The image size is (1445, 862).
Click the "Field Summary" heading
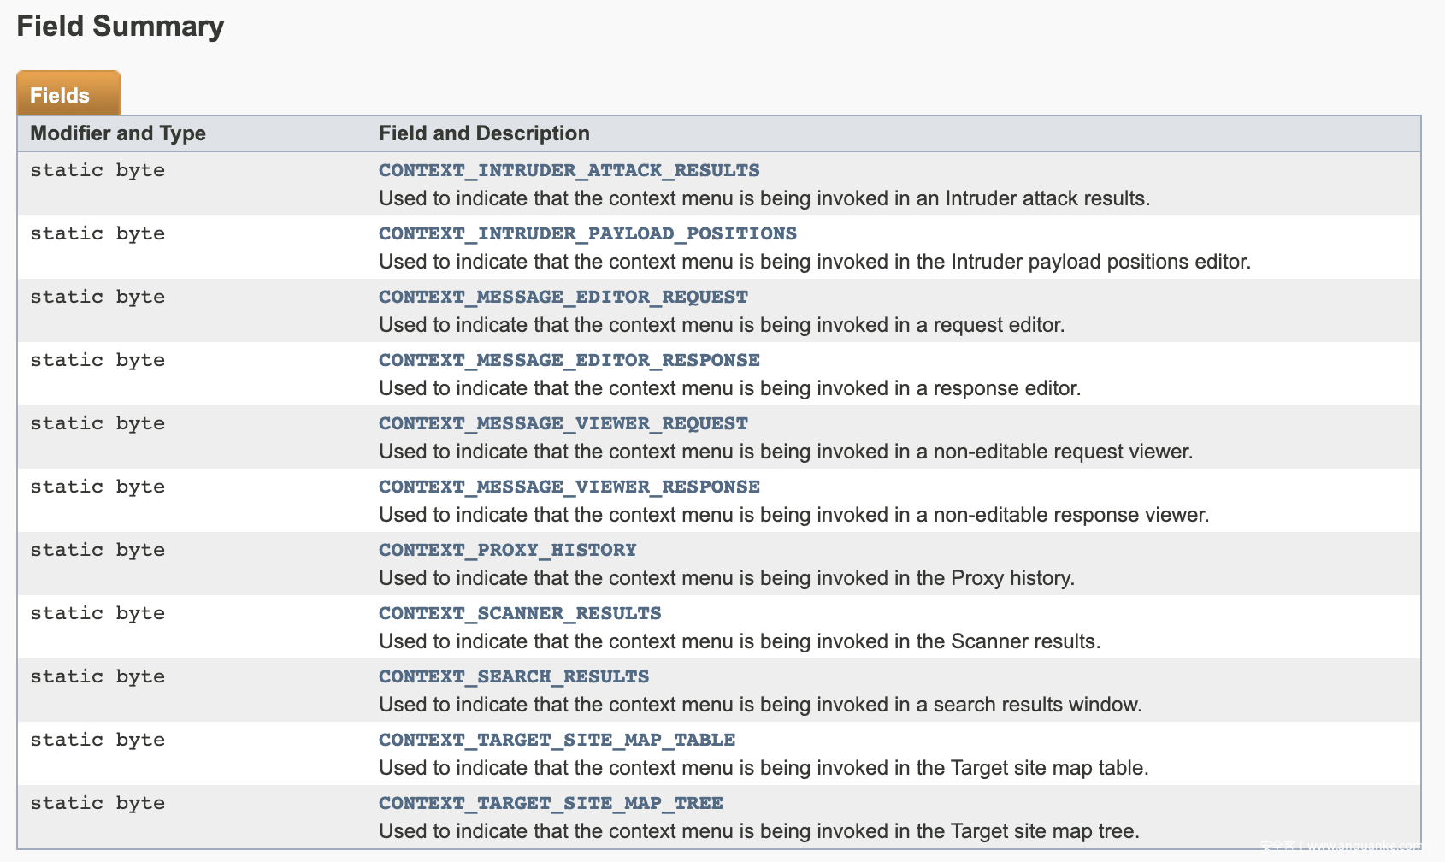(121, 27)
